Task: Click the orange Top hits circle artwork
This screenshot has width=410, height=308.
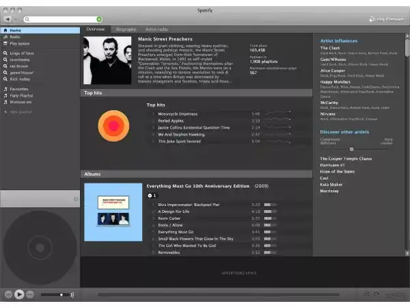Action: tap(113, 126)
